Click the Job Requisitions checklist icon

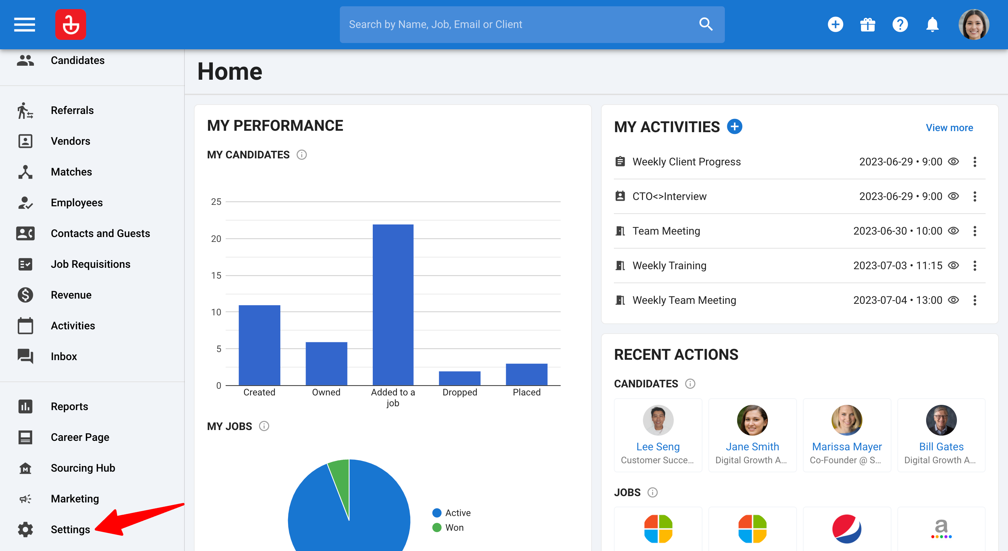(26, 264)
